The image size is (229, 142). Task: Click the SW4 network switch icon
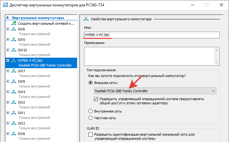click(x=13, y=92)
